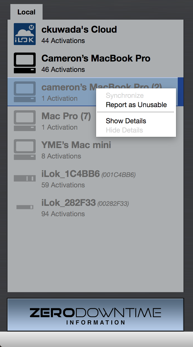Click the Mac Pro (7) computer icon
Image resolution: width=193 pixels, height=347 pixels.
tap(25, 121)
